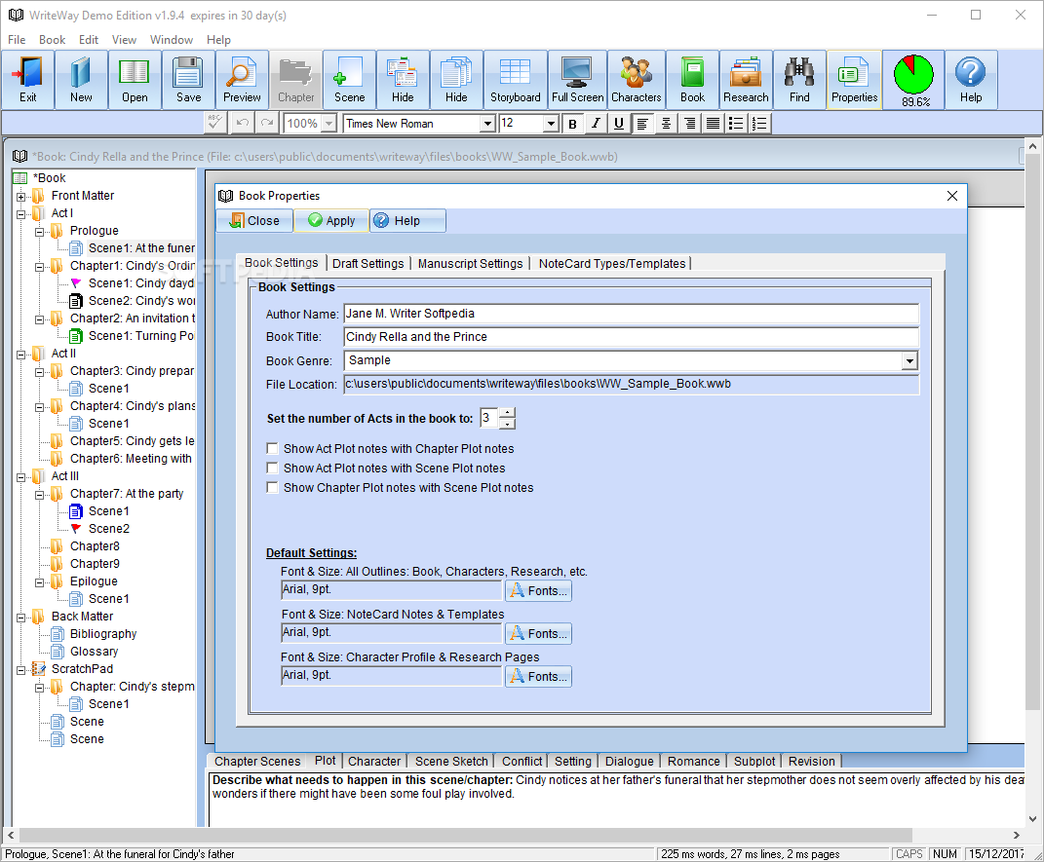
Task: Collapse the Back Matter tree node
Action: point(21,618)
